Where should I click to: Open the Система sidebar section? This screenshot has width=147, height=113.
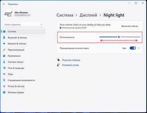23,31
